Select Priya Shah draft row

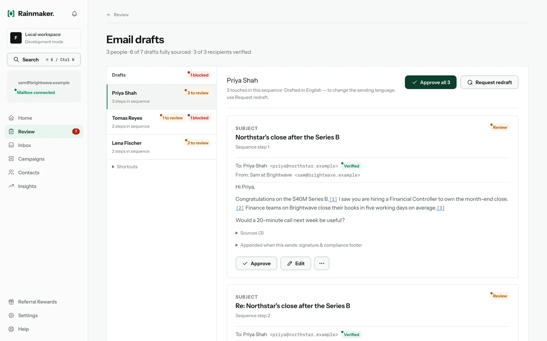click(x=162, y=97)
